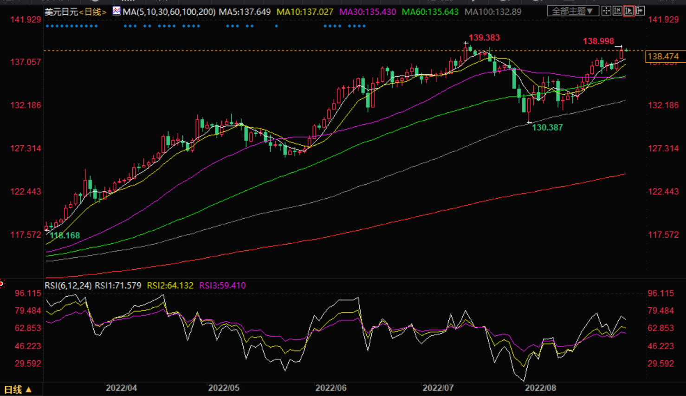Viewport: 686px width, 396px height.
Task: Select the MA100:132.89 value
Action: click(493, 12)
